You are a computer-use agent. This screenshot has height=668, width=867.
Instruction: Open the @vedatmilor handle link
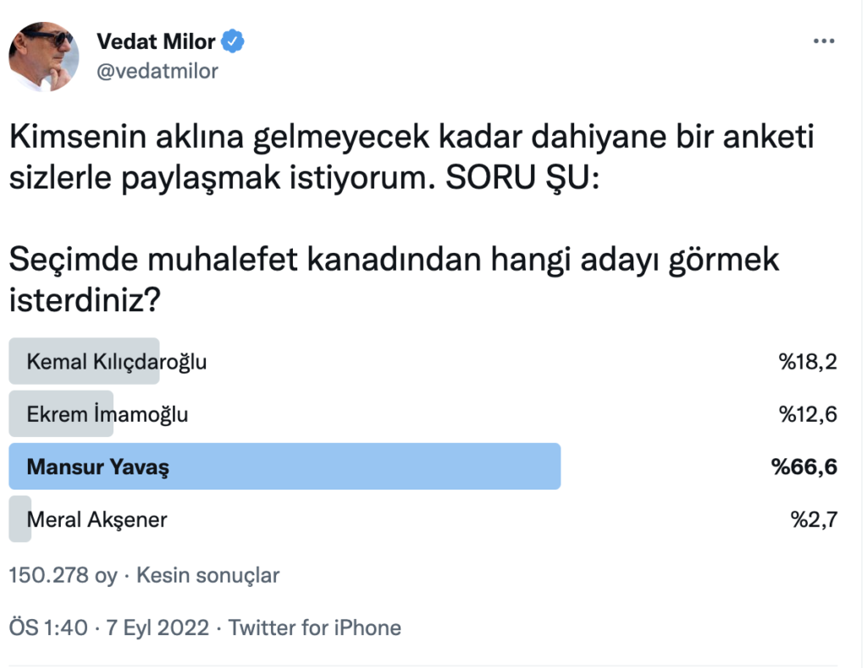coord(157,71)
